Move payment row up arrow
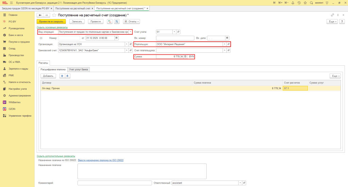This screenshot has height=187, width=348. (x=62, y=76)
